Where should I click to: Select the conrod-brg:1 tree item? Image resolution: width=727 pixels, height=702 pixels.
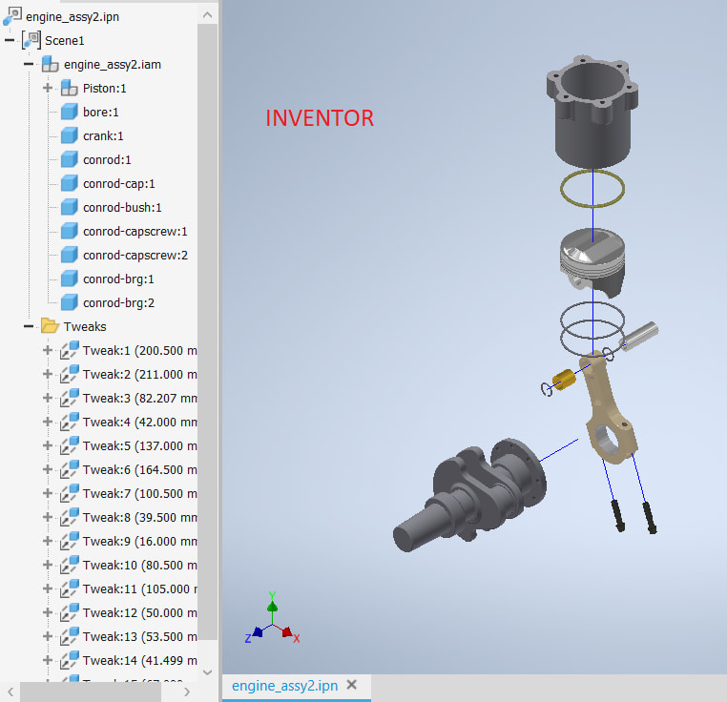(118, 279)
